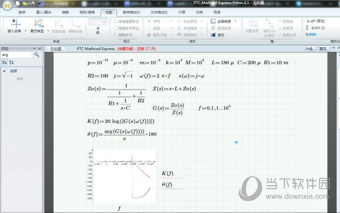The width and height of the screenshot is (340, 213).
Task: Select the untitled (无标题) worksheet tab
Action: click(56, 49)
